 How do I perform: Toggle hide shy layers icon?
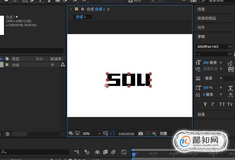(98, 152)
